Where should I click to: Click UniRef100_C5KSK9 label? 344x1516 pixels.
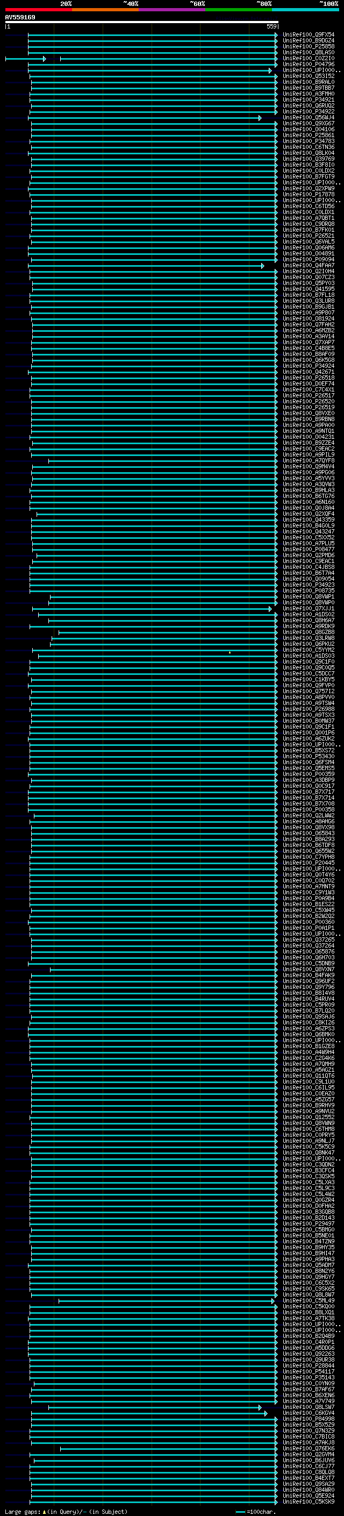[309, 1502]
